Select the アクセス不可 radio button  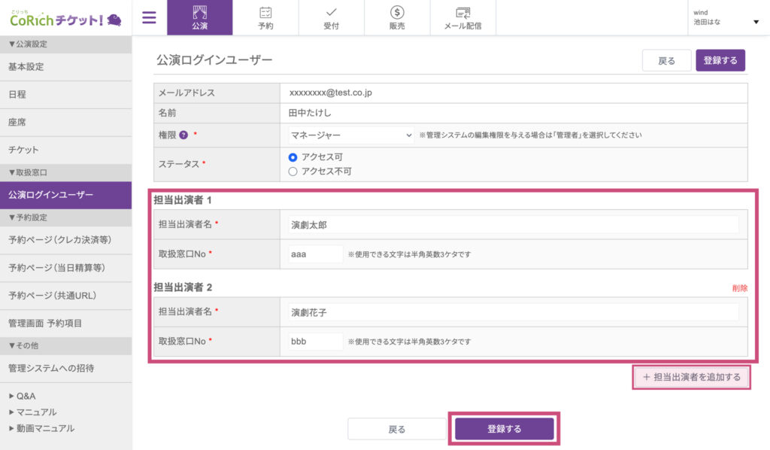pyautogui.click(x=293, y=172)
